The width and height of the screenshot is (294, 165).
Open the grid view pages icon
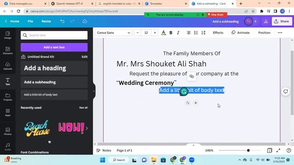[x=270, y=150]
